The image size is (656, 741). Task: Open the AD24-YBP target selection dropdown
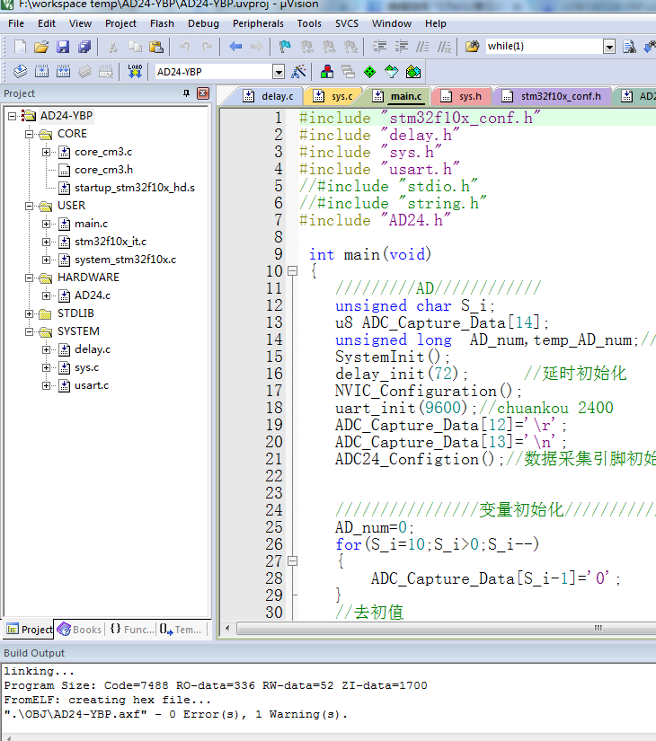coord(279,72)
